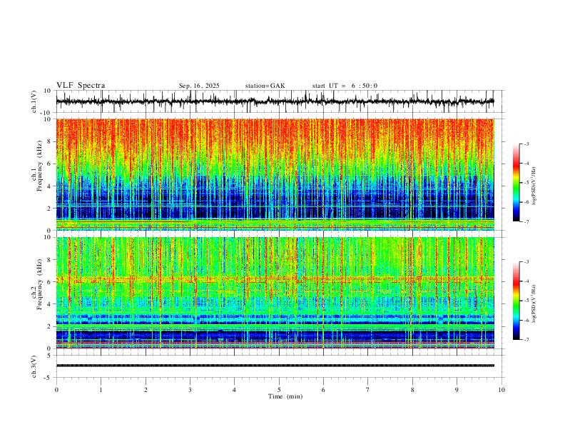Click time axis tick label "7"
Image resolution: width=565 pixels, height=437 pixels.
(368, 390)
